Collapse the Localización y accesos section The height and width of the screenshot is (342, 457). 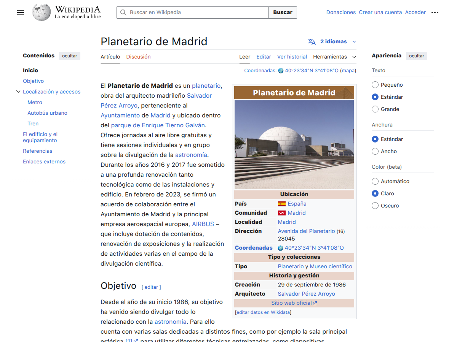click(18, 92)
